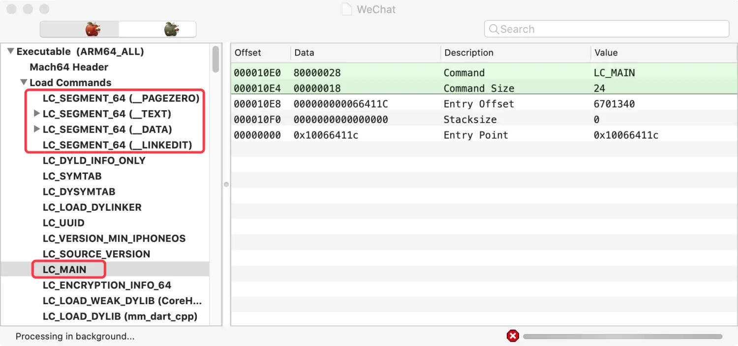Select the red apple view segment
Screen dimensions: 738x346
[79, 29]
